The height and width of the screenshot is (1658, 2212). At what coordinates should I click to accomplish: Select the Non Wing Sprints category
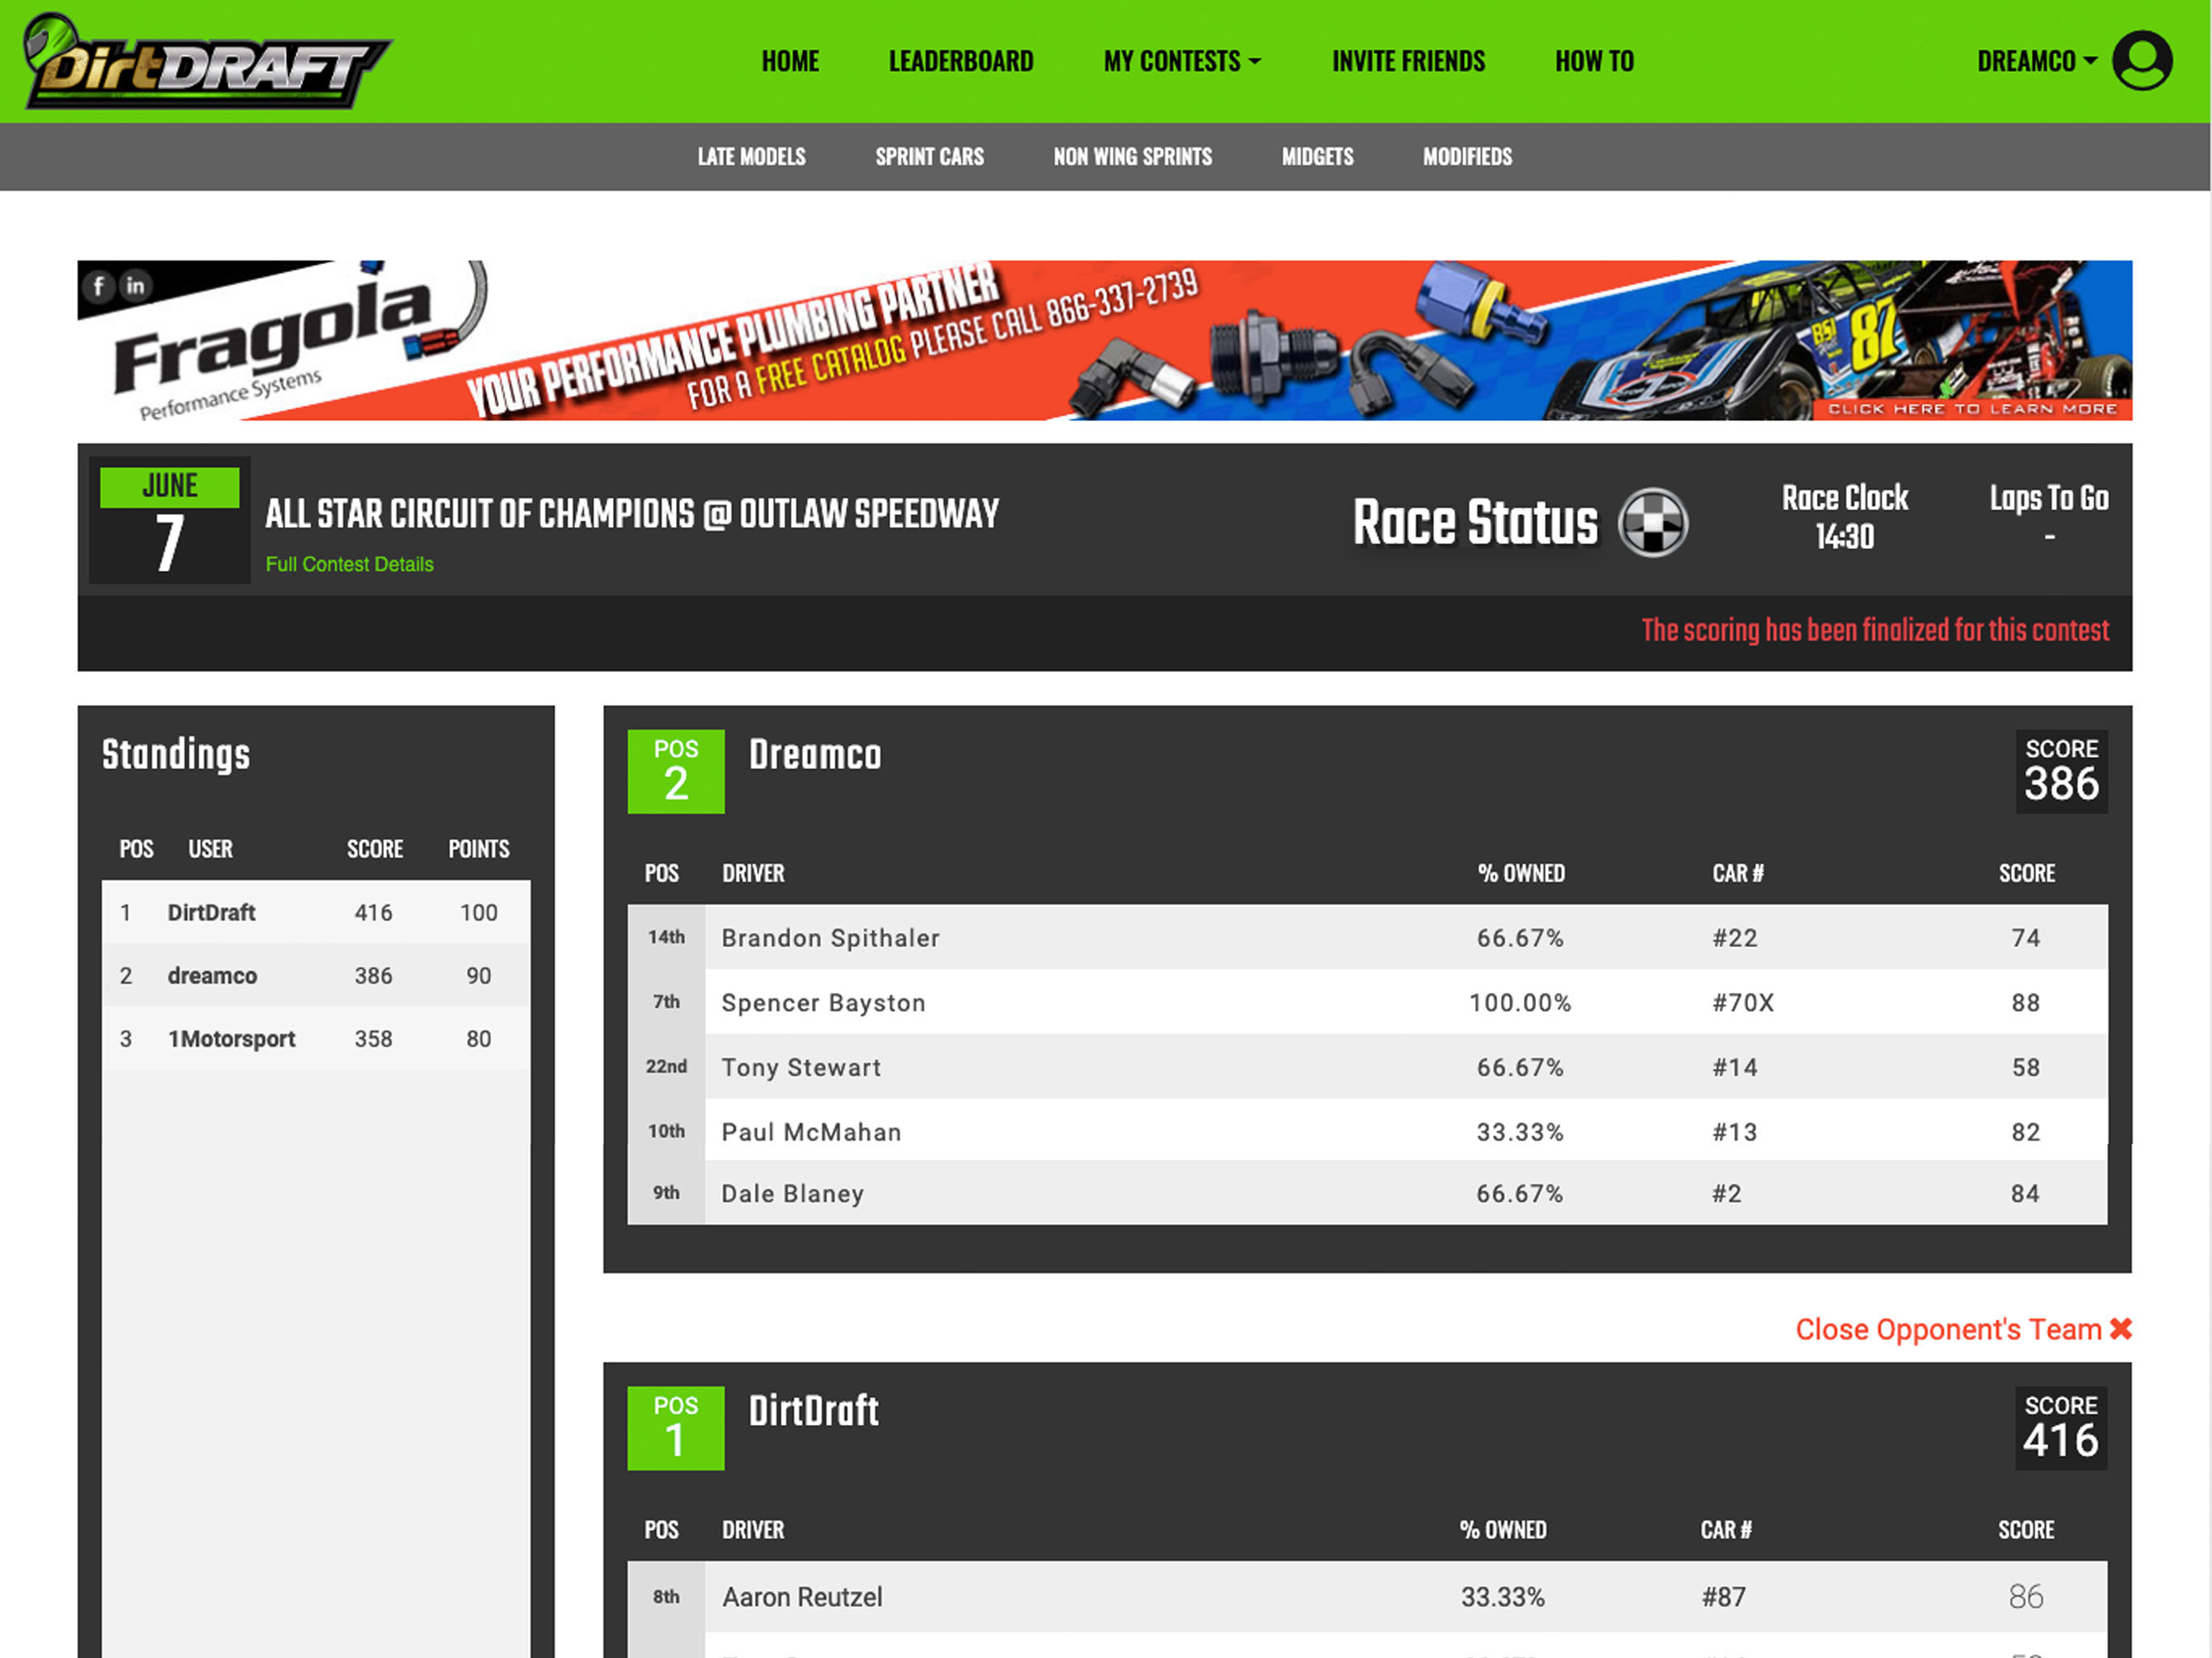coord(1132,157)
